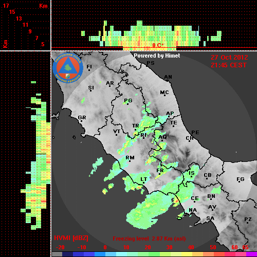
Task: Click the RM city marker for Rome
Action: tap(130, 158)
